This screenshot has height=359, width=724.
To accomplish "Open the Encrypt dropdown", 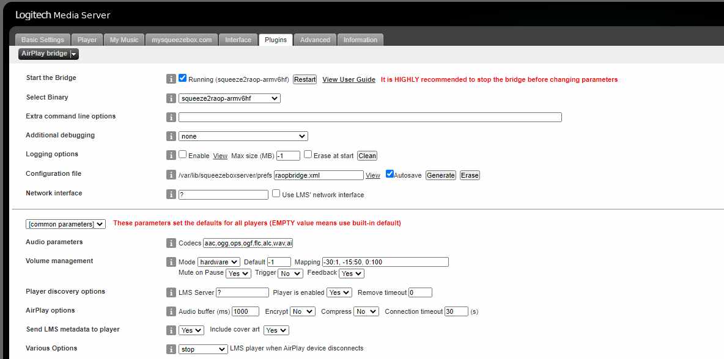I will tap(303, 311).
